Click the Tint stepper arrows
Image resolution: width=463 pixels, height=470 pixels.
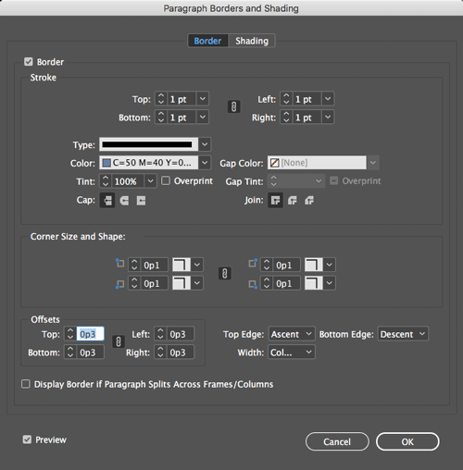point(106,181)
